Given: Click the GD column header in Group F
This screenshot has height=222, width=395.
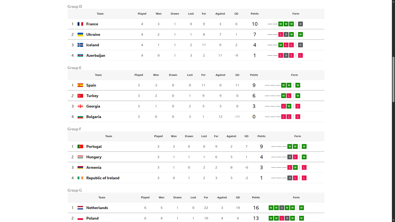Looking at the screenshot, I should coord(246,137).
